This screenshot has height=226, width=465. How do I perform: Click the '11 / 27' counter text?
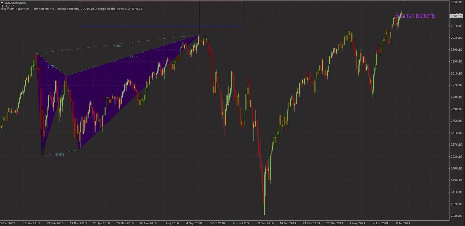click(x=9, y=6)
